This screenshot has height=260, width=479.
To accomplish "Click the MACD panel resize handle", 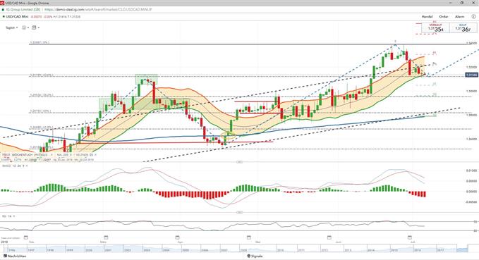I will [x=240, y=162].
